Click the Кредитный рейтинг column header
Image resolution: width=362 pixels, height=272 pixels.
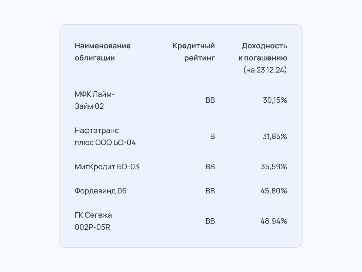tap(194, 52)
